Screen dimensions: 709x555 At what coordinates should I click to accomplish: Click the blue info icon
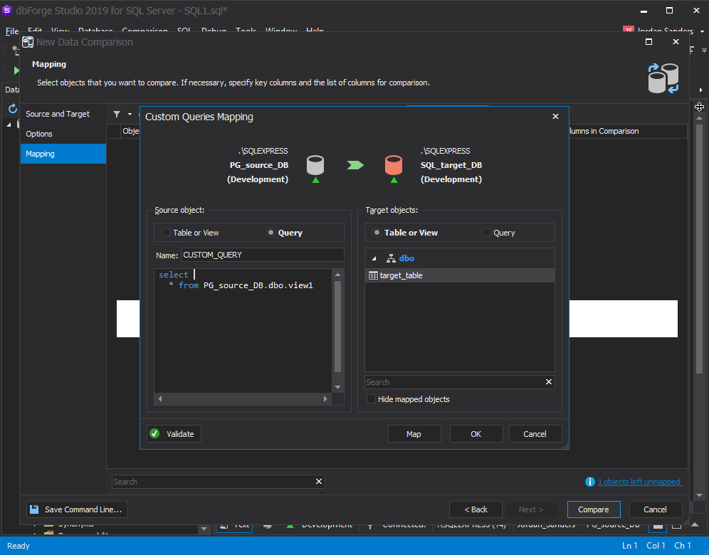tap(590, 482)
